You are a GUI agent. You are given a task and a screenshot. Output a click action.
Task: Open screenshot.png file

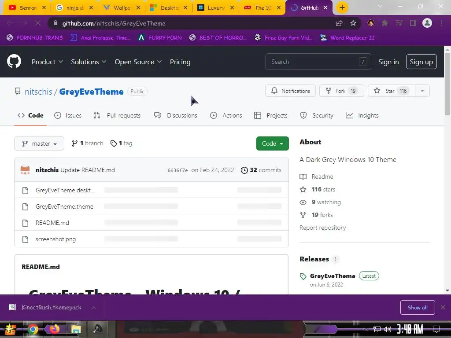pyautogui.click(x=56, y=239)
